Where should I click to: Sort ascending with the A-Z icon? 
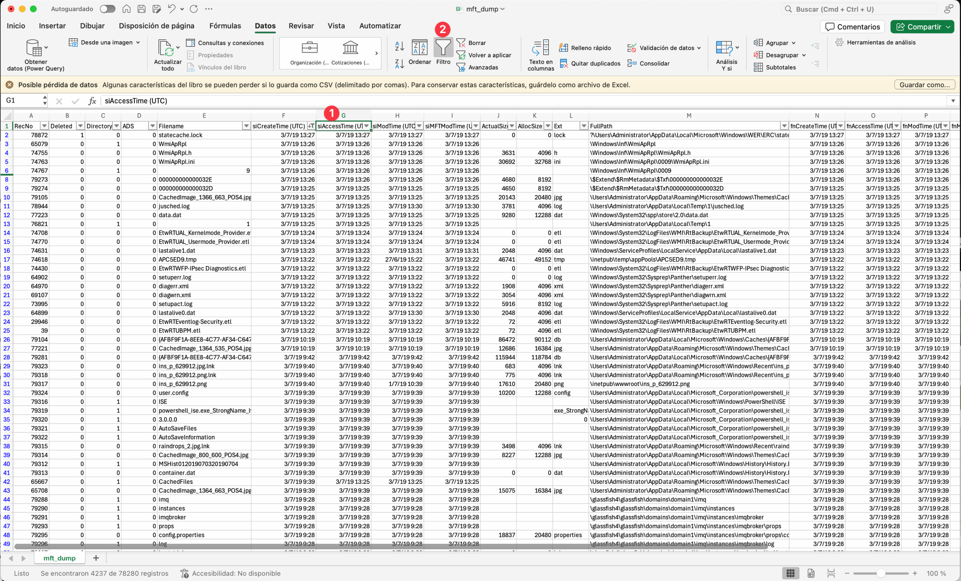(399, 46)
